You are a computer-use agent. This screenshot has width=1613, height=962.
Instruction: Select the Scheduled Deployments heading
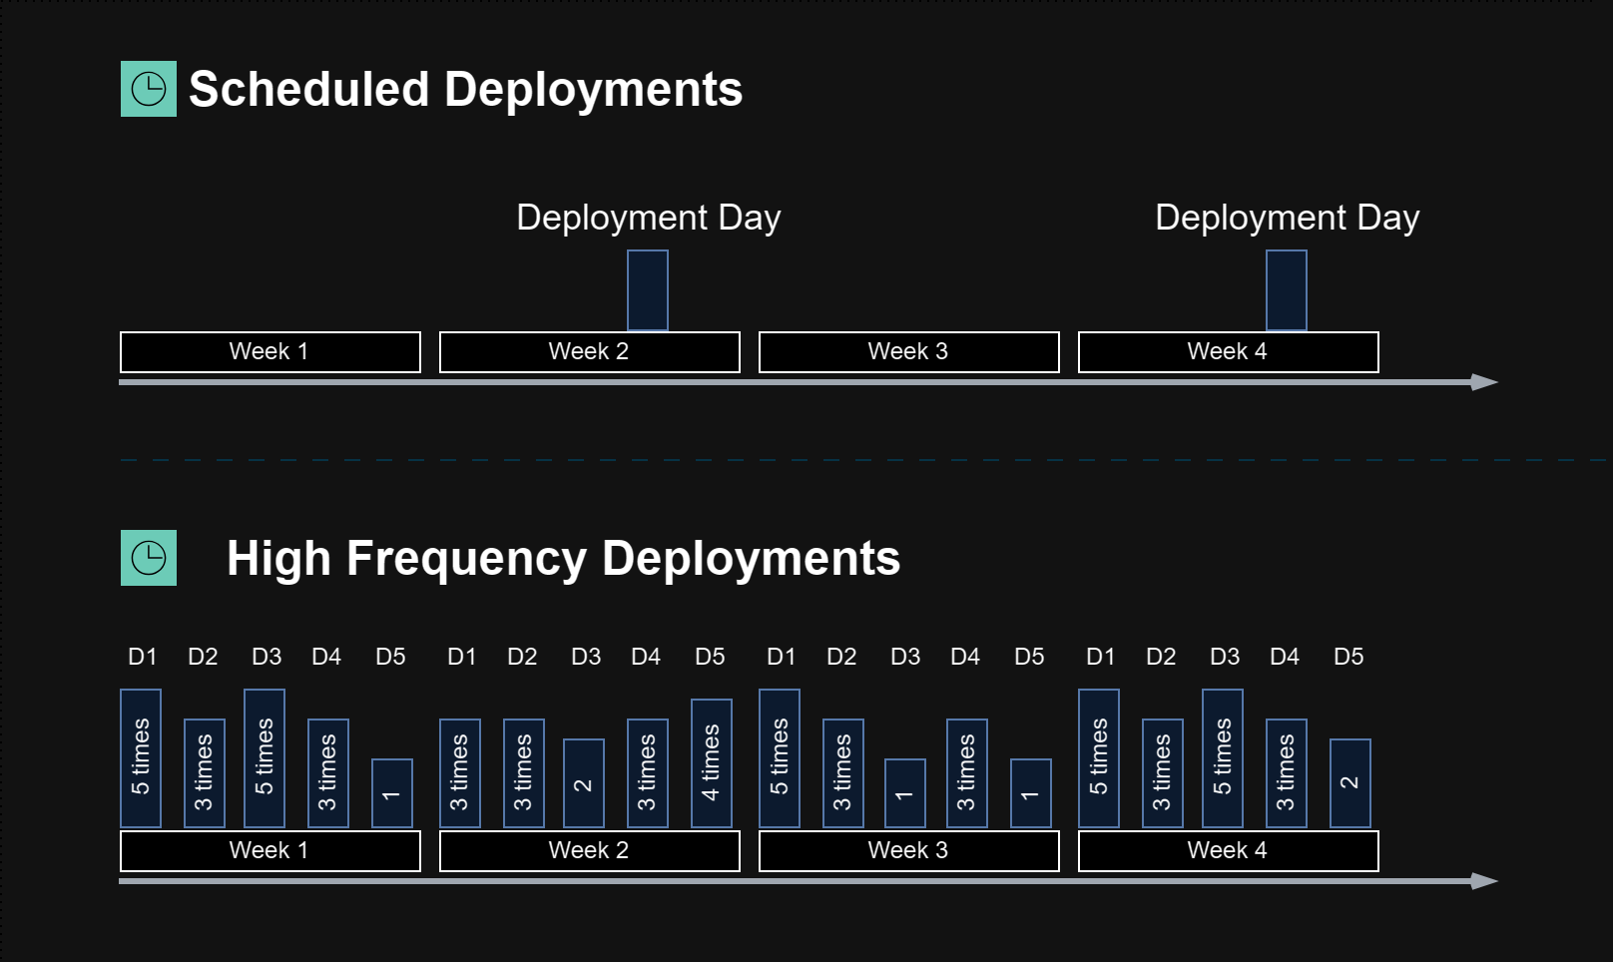[x=465, y=89]
